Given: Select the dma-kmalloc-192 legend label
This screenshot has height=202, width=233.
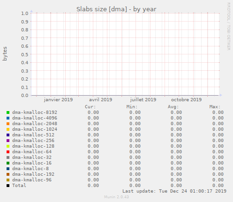Looking at the screenshot, I should pyautogui.click(x=33, y=174).
